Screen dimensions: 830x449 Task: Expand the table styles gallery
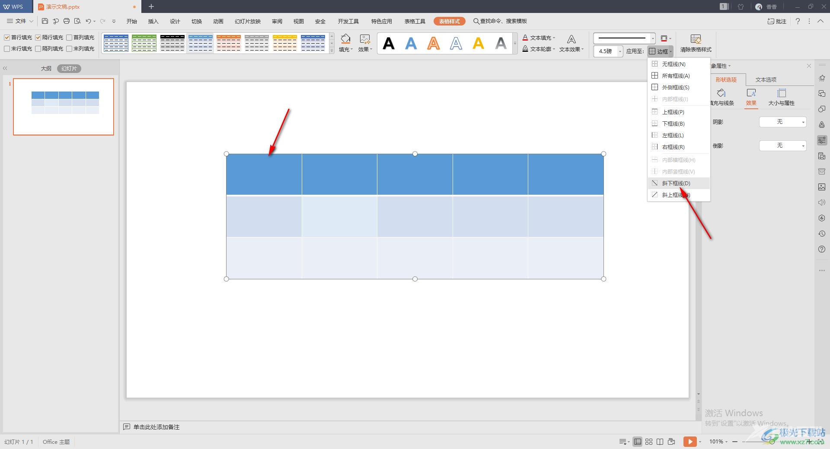332,51
